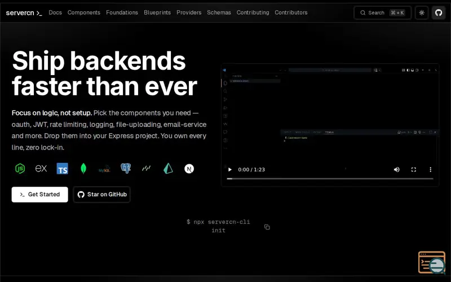The image size is (451, 282).
Task: Click the '$ npx servercn-cli init' command text
Action: pyautogui.click(x=218, y=226)
